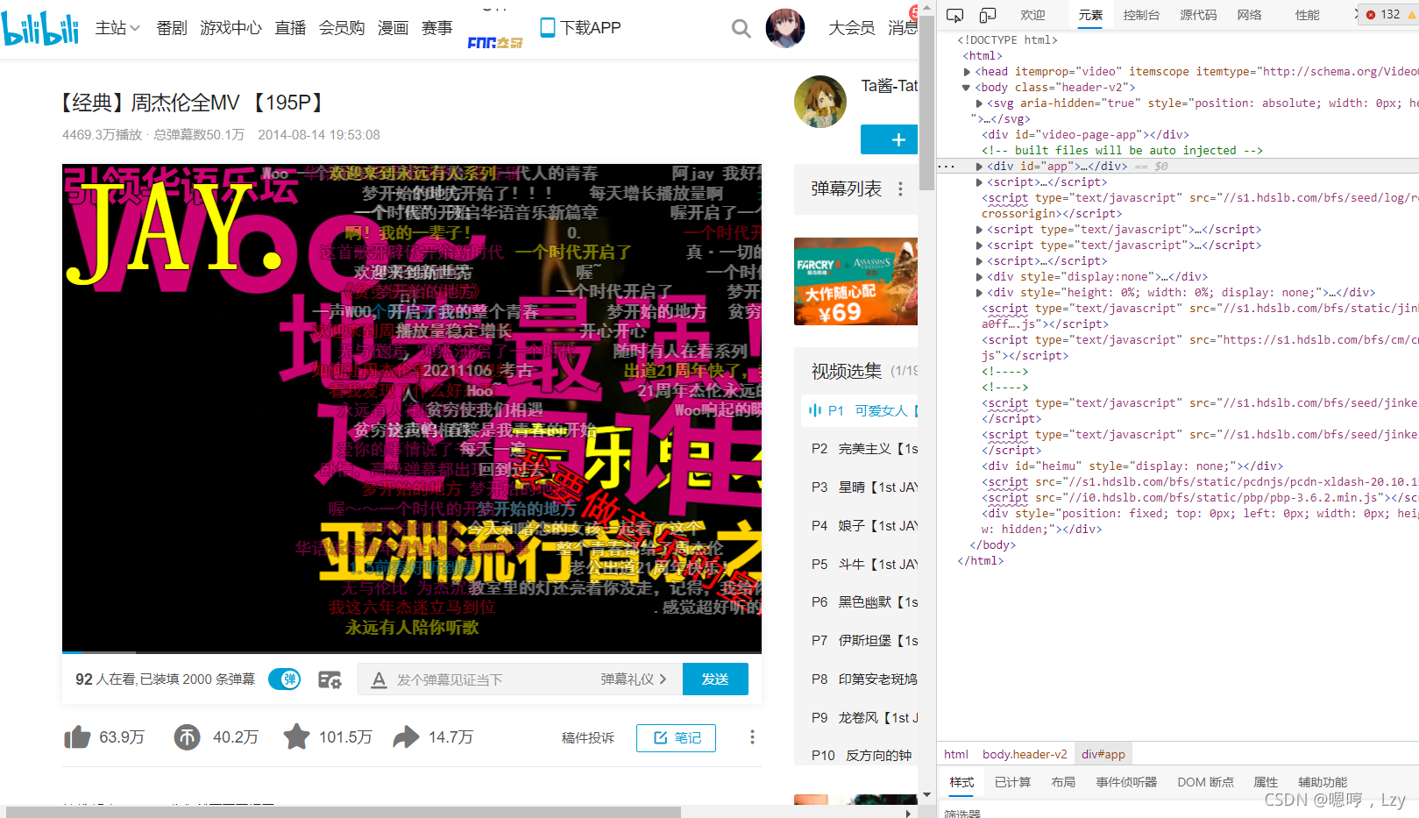Click 大会员 in header
This screenshot has width=1419, height=818.
[852, 28]
